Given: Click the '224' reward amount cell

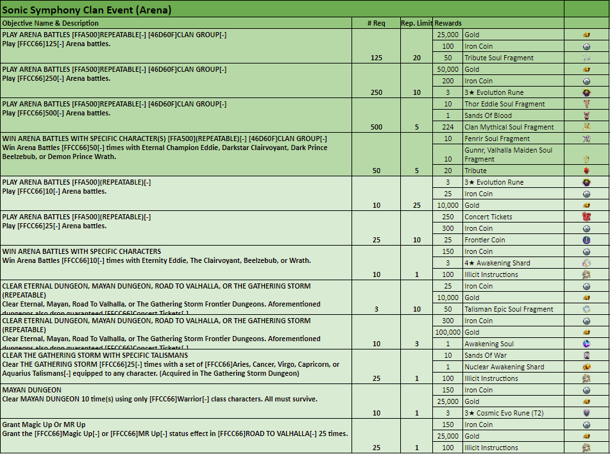Looking at the screenshot, I should [448, 127].
